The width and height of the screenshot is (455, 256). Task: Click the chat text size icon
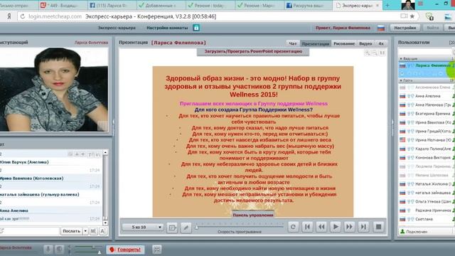[x=103, y=231]
